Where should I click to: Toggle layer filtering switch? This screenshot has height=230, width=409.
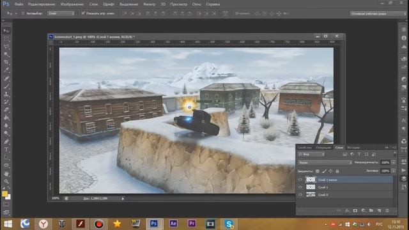[x=395, y=154]
